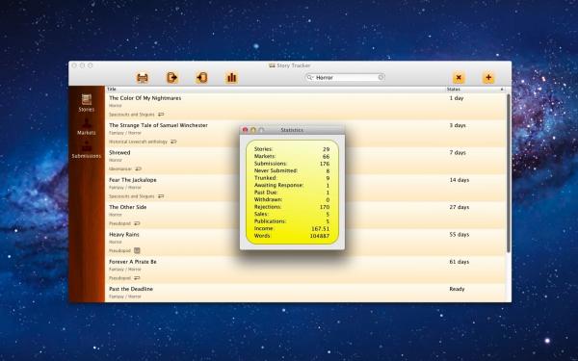The height and width of the screenshot is (361, 578).
Task: Click the 14 days status value
Action: (x=459, y=180)
